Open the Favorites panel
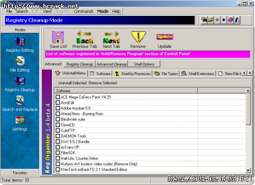Viewport: 255px width, 185px height. [20, 173]
